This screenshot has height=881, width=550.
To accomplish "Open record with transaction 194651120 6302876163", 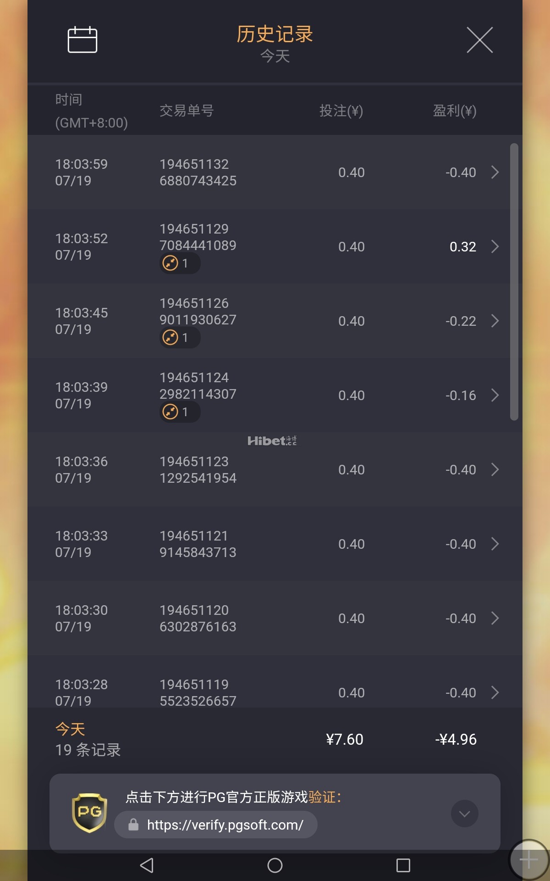I will [198, 618].
